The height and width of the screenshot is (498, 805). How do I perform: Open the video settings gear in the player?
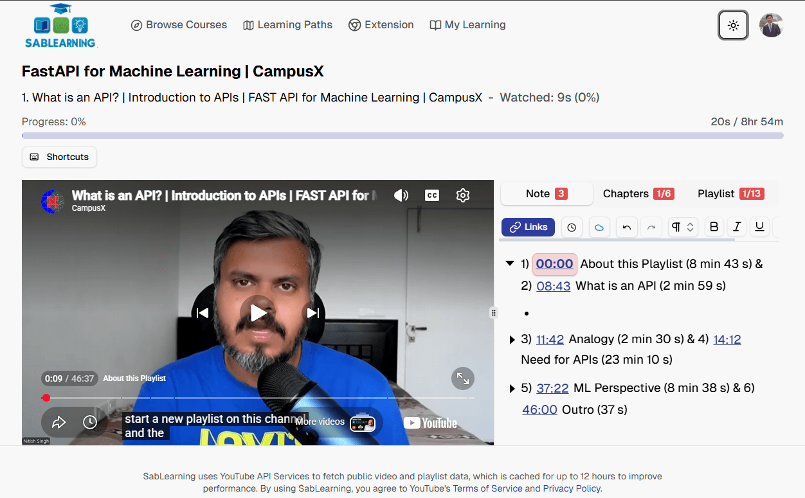coord(462,195)
